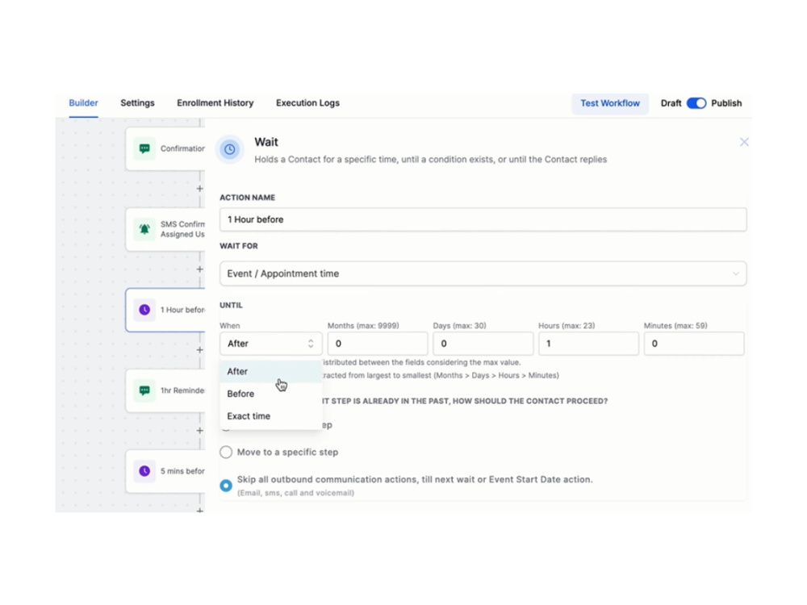Image resolution: width=807 pixels, height=605 pixels.
Task: Open the Confirmation workflow node
Action: (x=165, y=148)
